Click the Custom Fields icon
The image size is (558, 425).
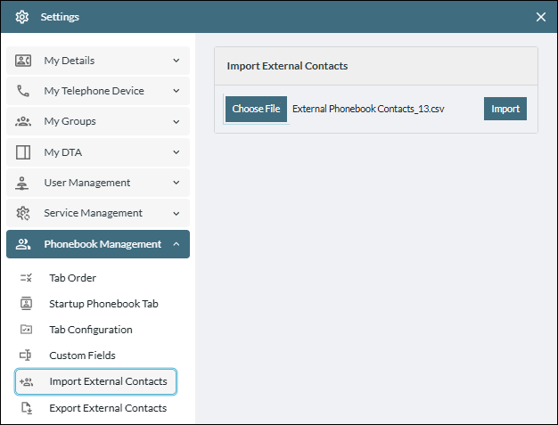tap(26, 356)
